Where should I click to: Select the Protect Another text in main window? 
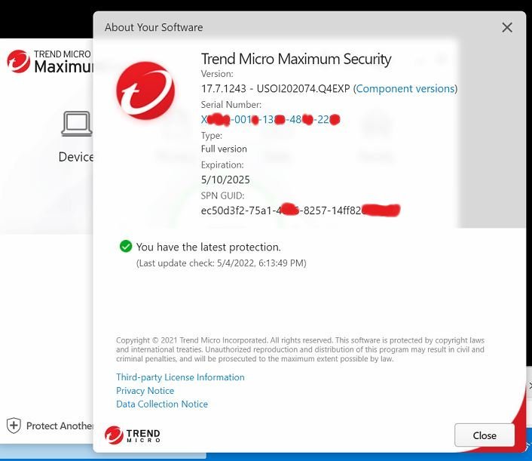[60, 426]
